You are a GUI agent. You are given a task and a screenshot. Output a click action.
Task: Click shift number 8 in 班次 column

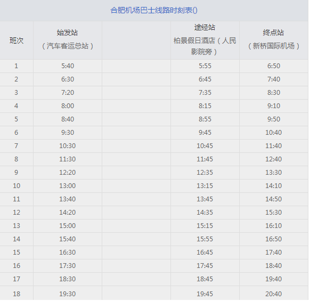16,159
